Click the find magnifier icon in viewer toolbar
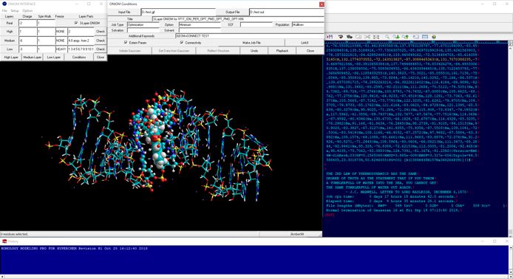 tap(387, 37)
